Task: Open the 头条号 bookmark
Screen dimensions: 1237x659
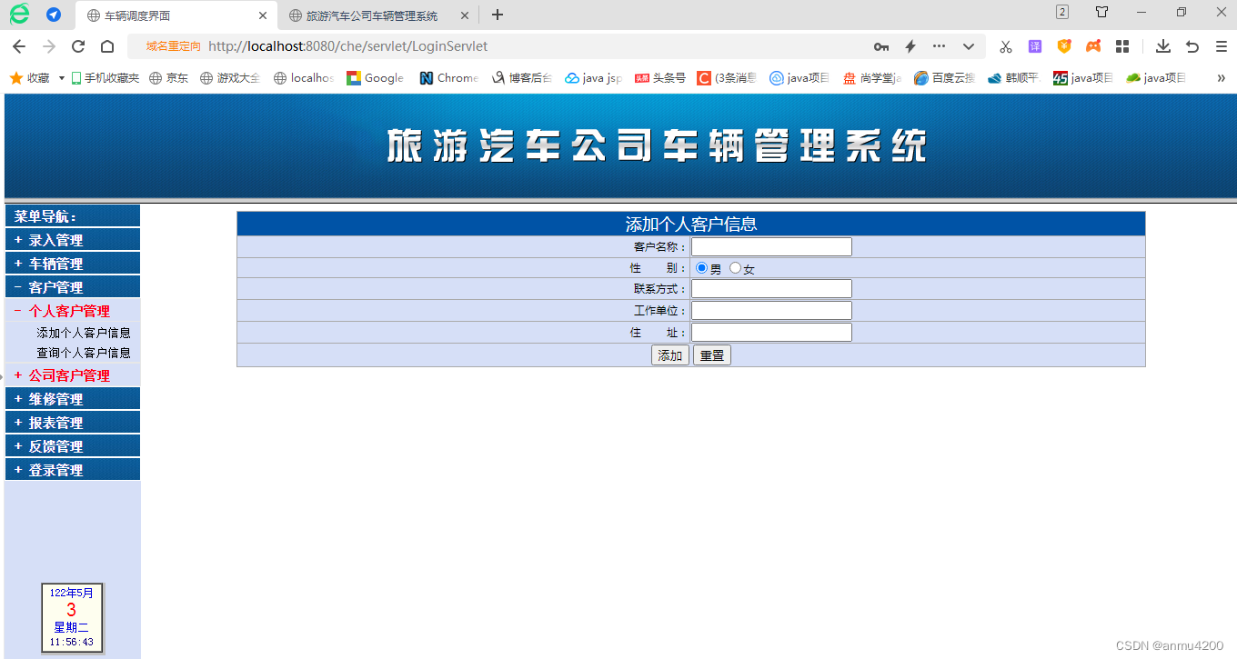Action: [660, 78]
